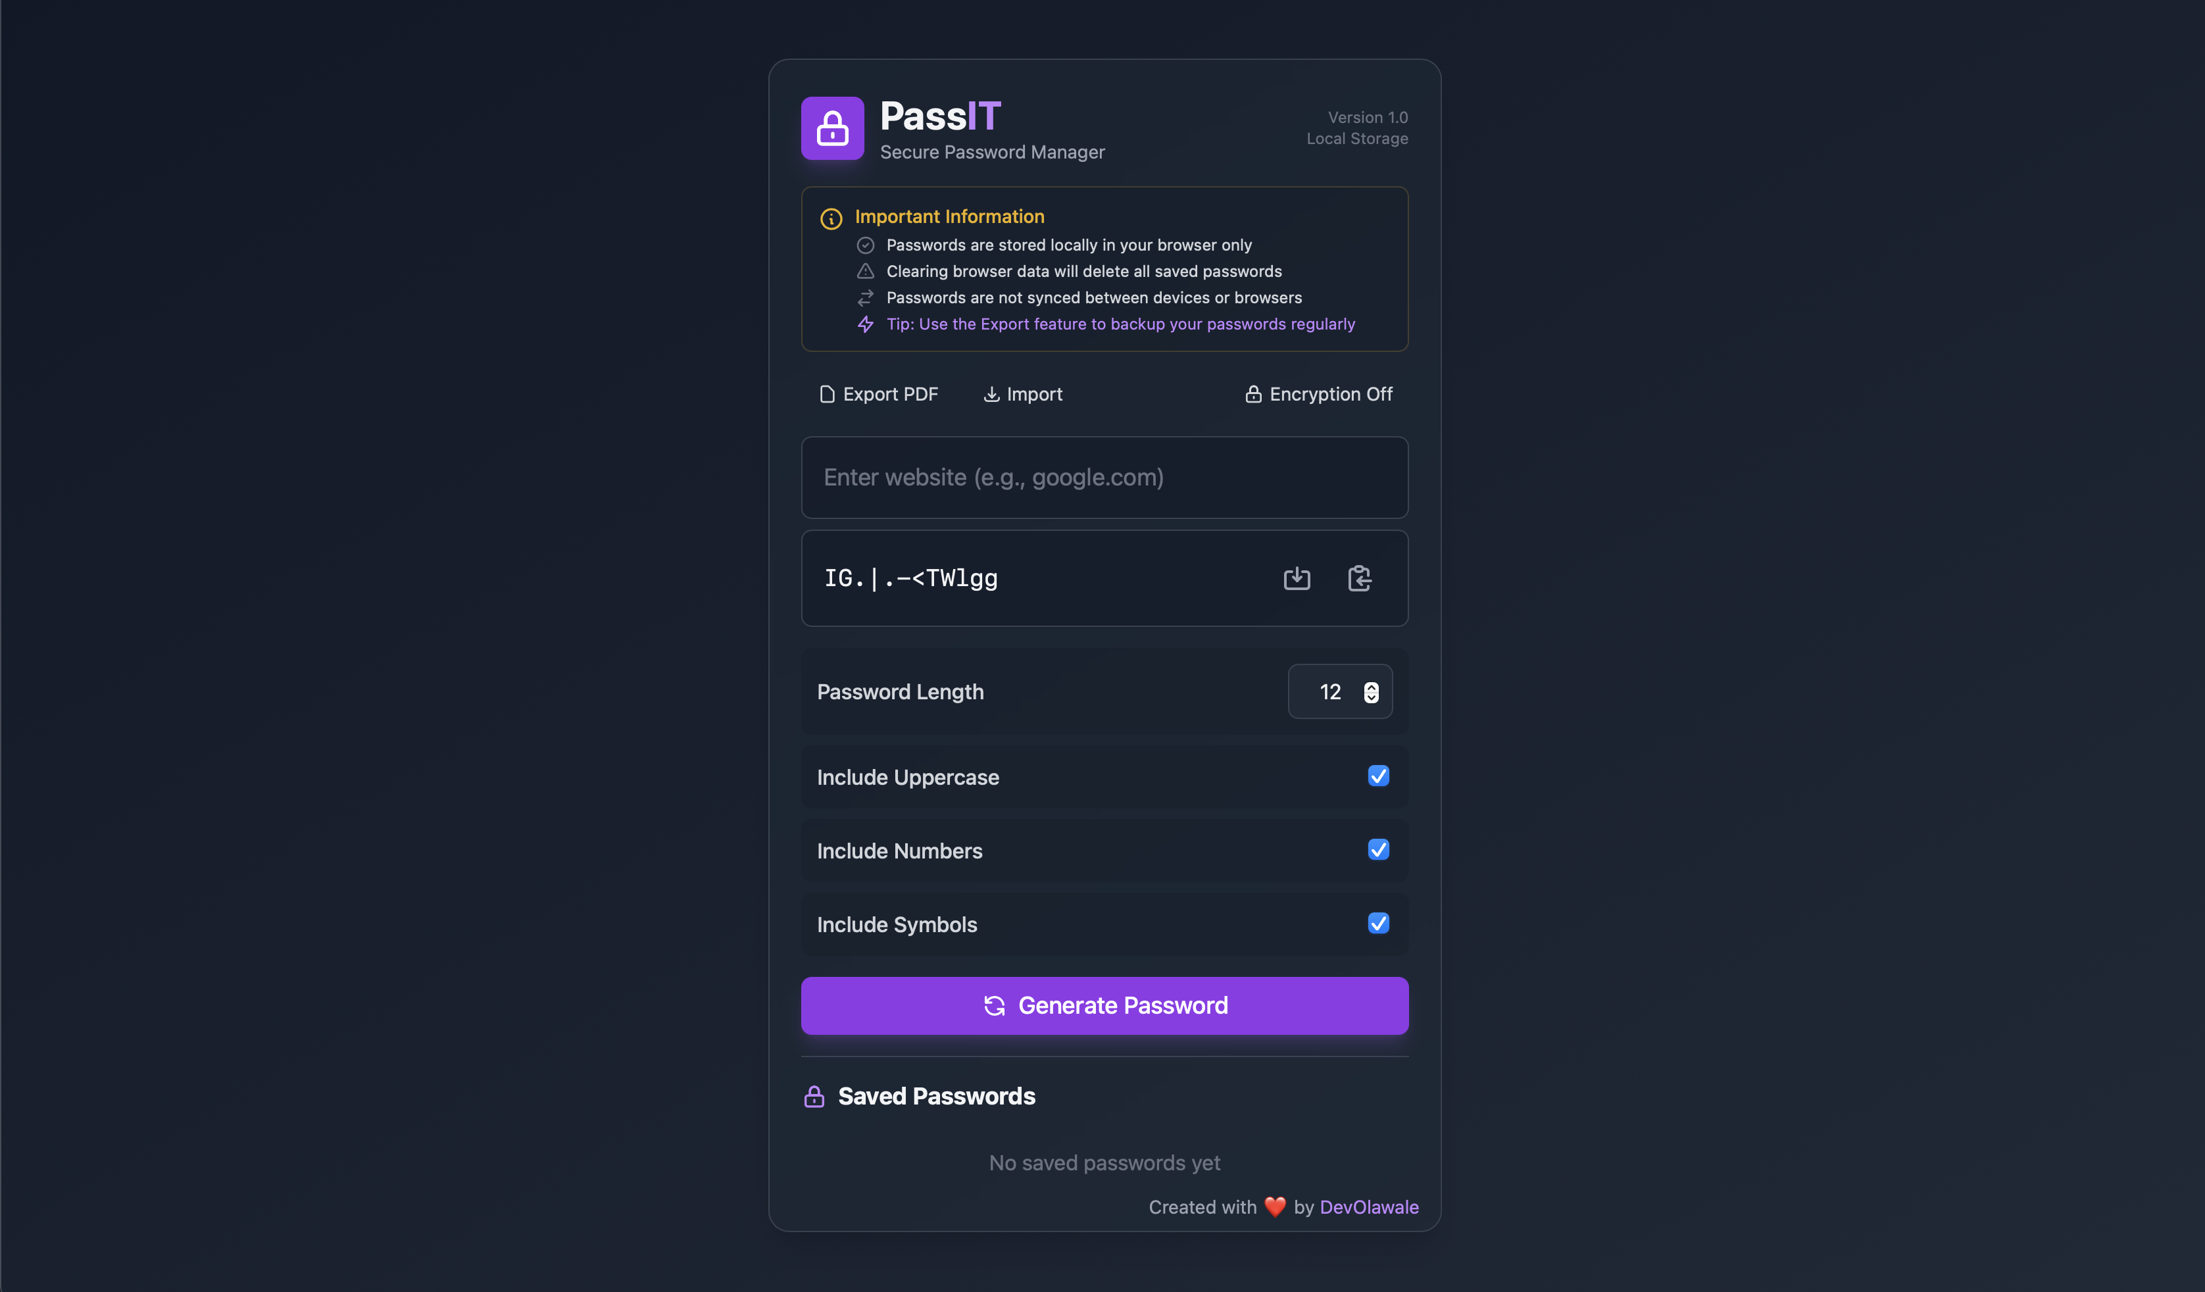Open the Export PDF option

coord(878,395)
